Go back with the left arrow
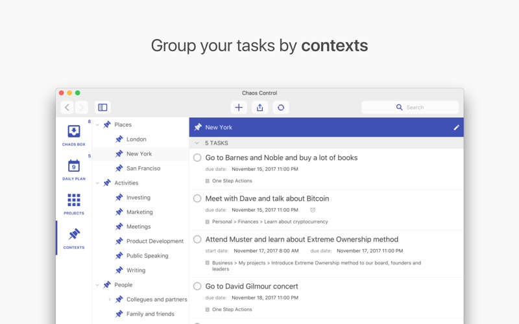 [x=67, y=108]
